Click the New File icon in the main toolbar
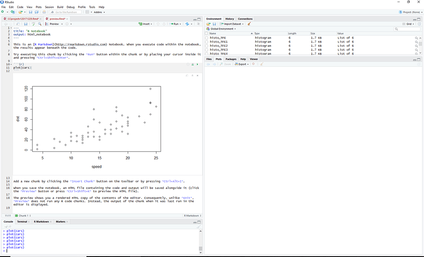 click(x=3, y=12)
